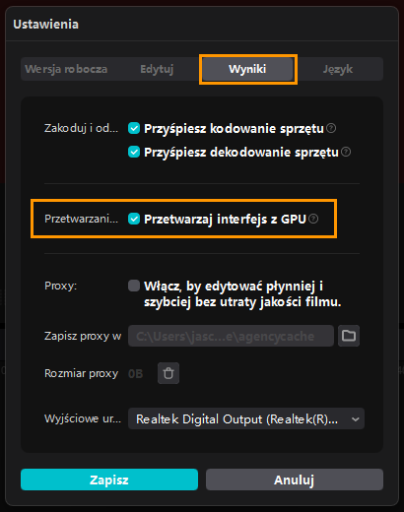404x512 pixels.
Task: Go to the Język tab
Action: click(x=338, y=69)
